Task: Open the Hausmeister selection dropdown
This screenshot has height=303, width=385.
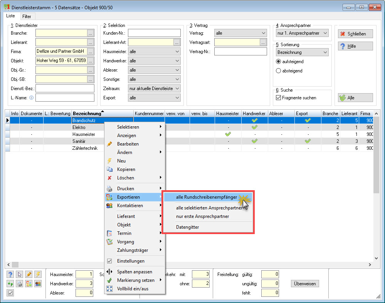Action: tap(154, 52)
